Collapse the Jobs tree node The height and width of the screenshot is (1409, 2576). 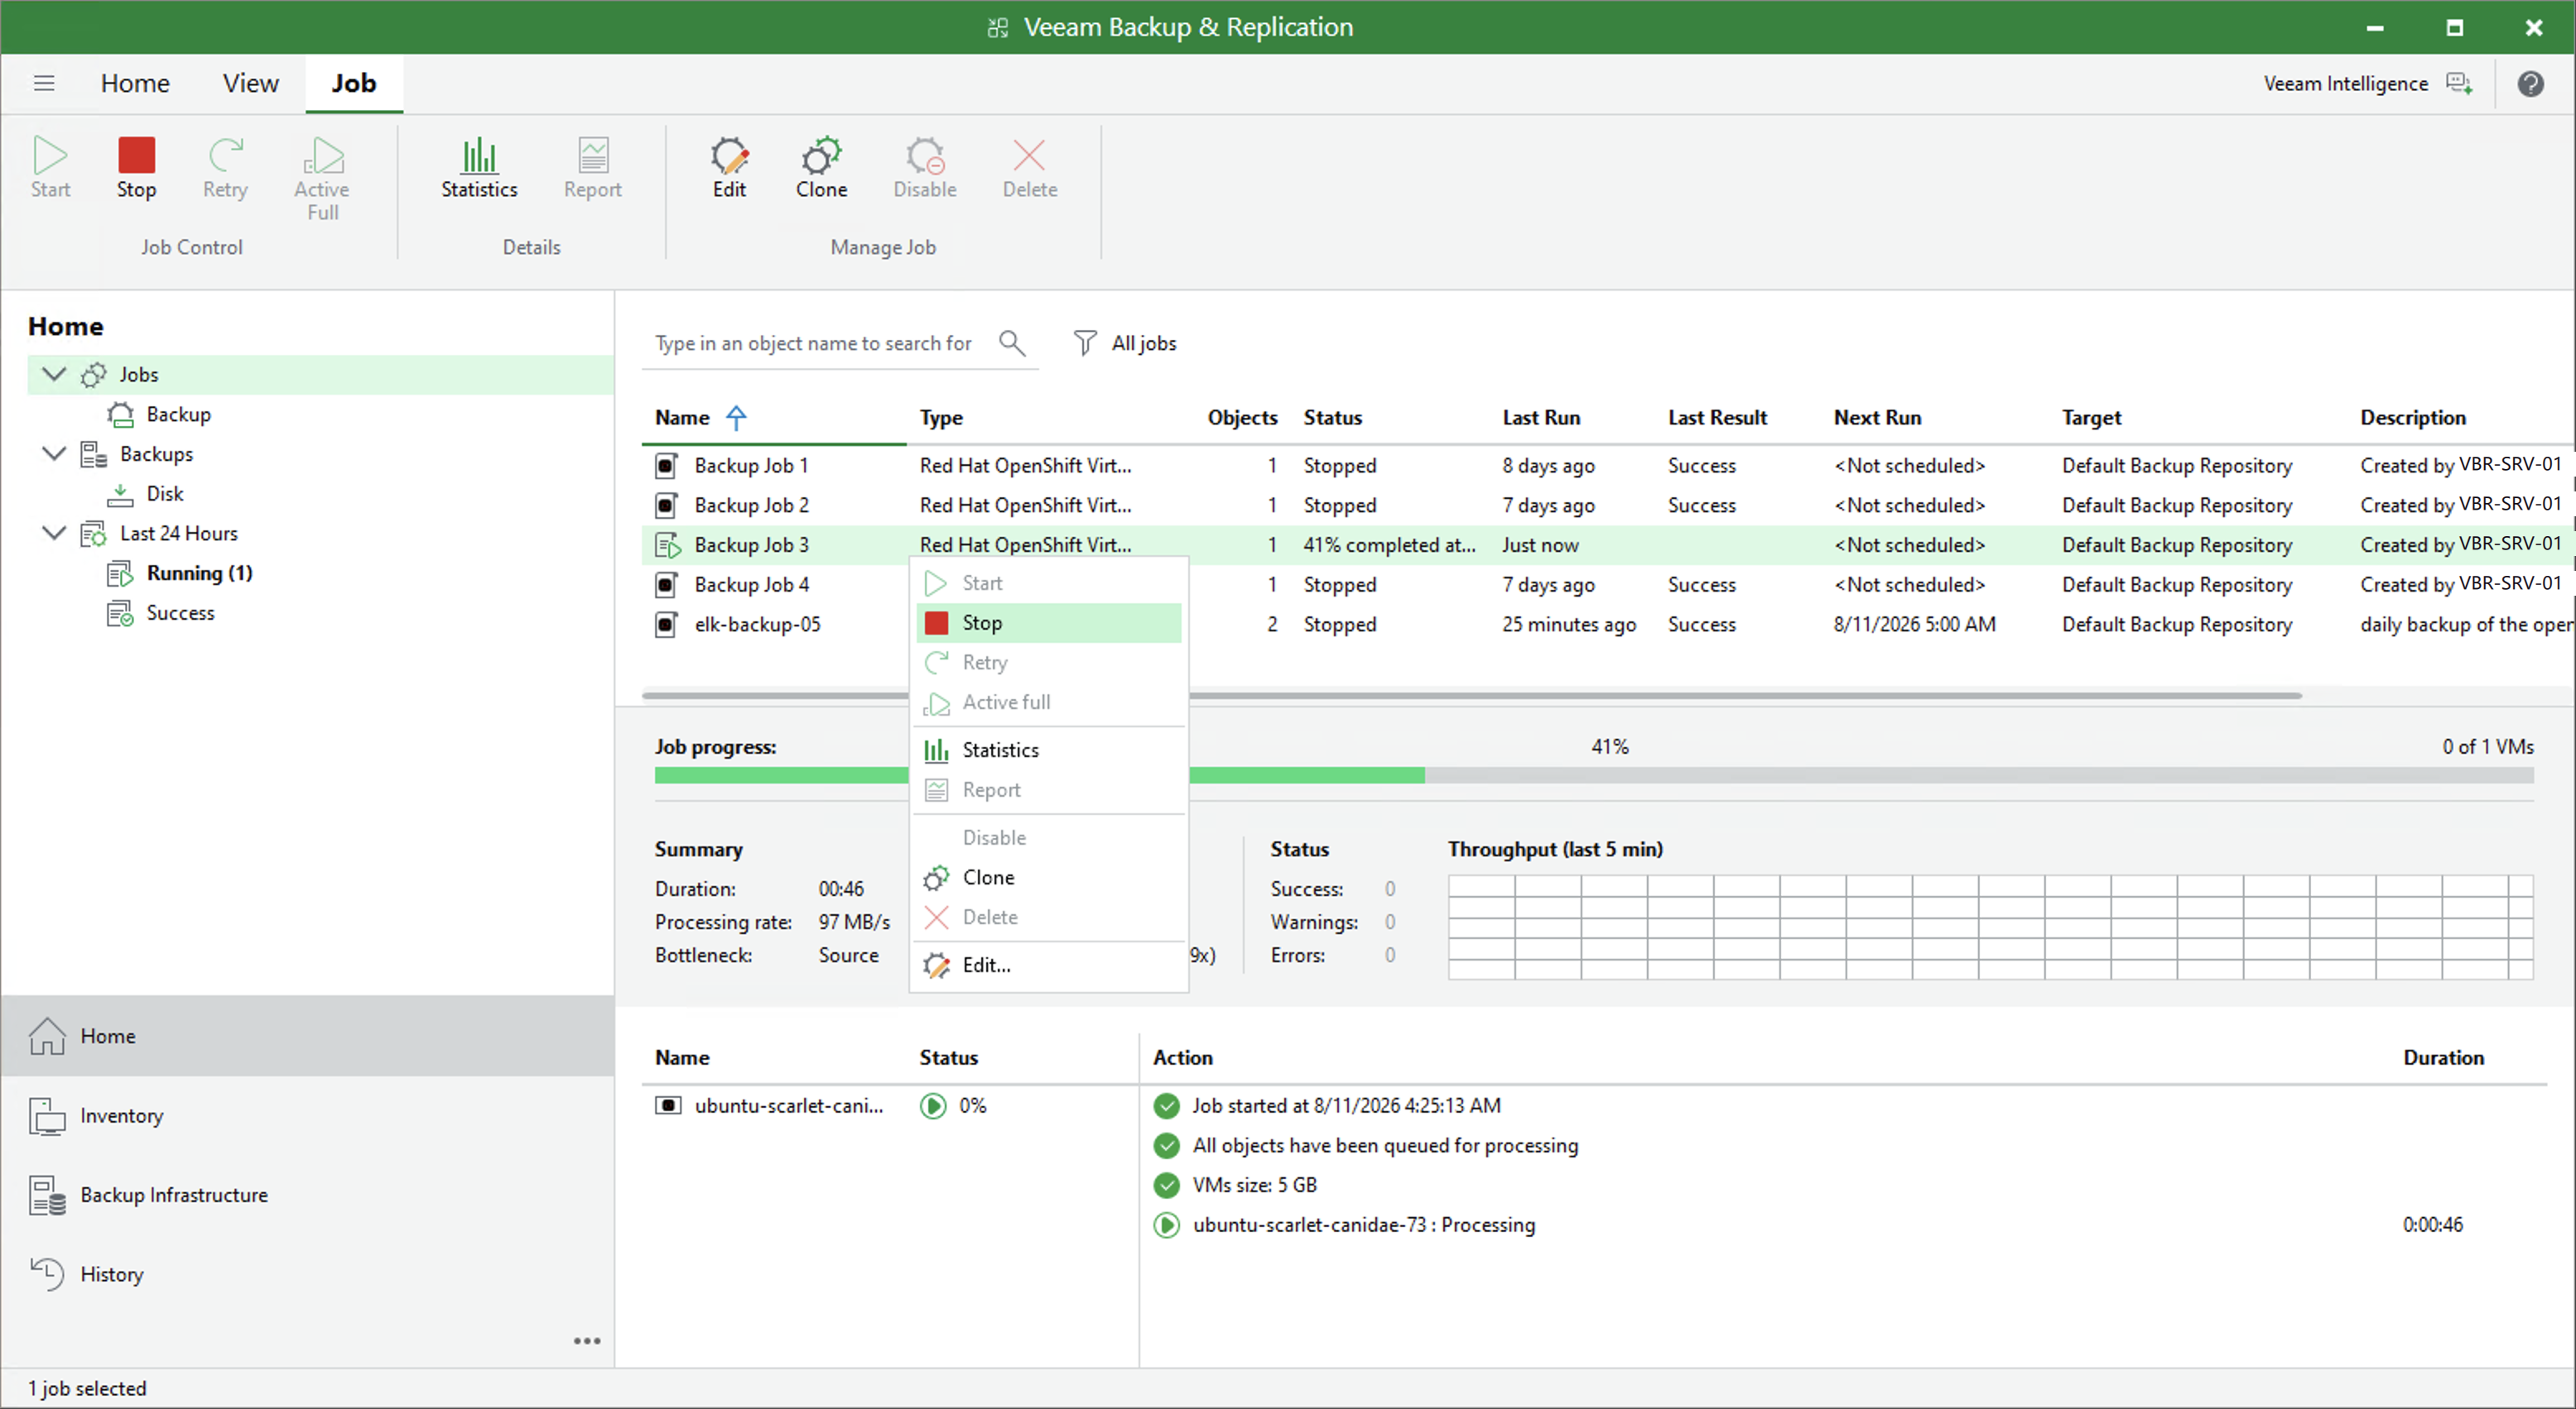pos(54,374)
